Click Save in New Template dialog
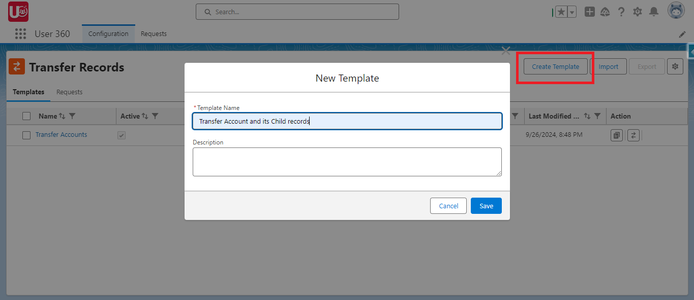Image resolution: width=694 pixels, height=300 pixels. (x=486, y=206)
